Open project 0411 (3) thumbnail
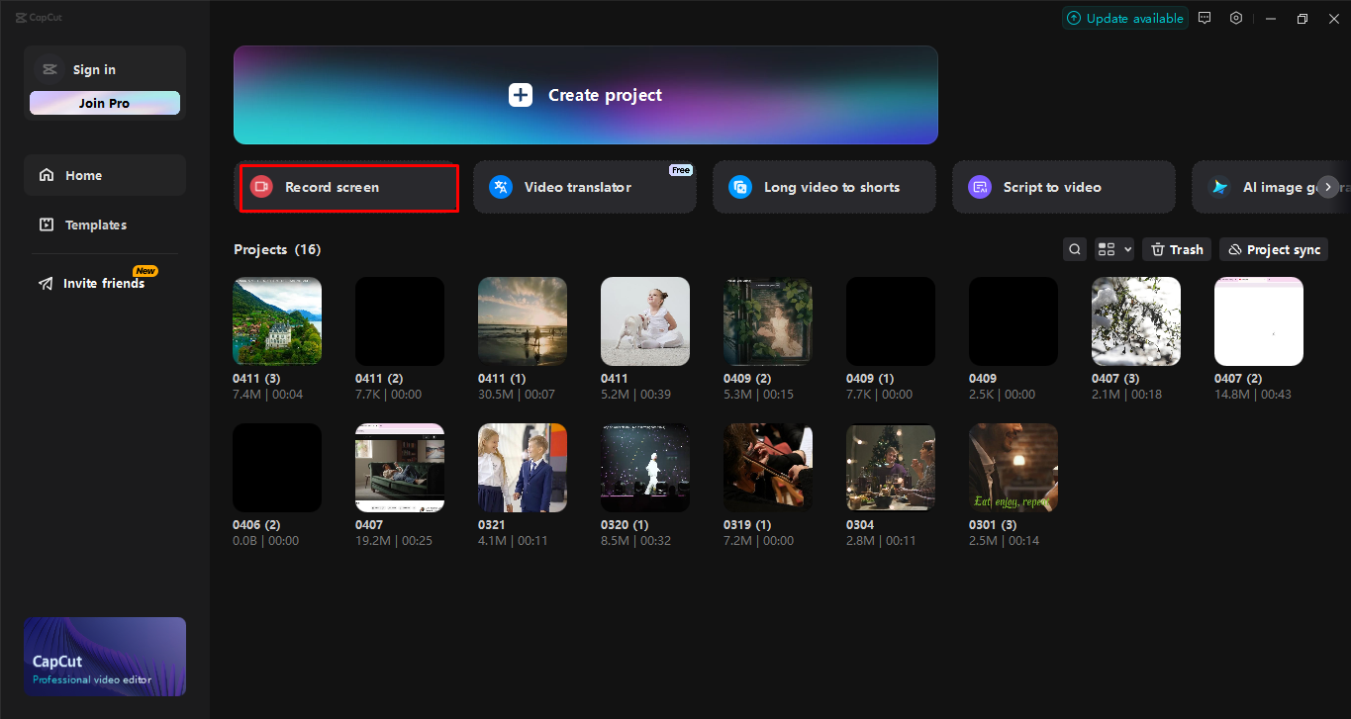1351x719 pixels. (277, 321)
